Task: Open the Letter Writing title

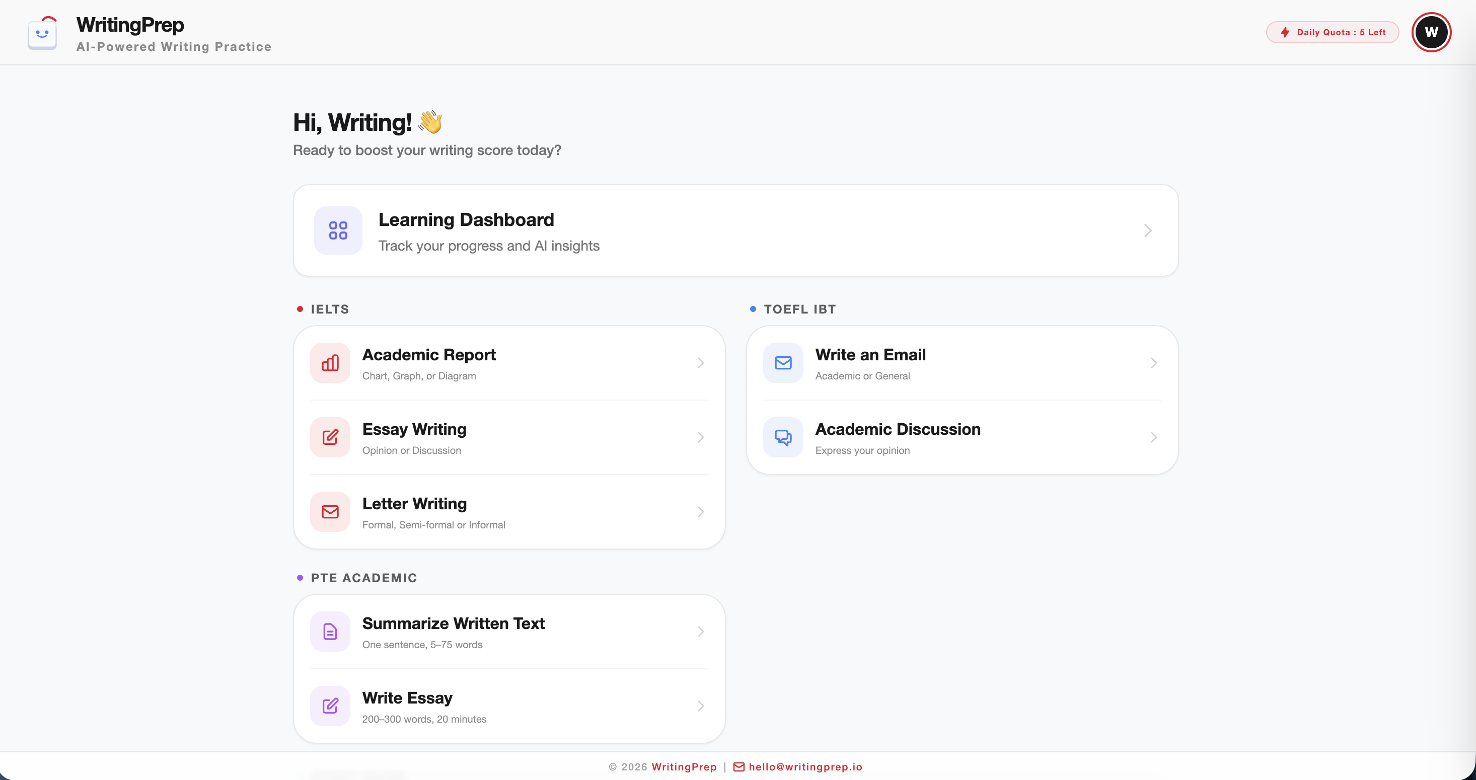Action: point(414,504)
